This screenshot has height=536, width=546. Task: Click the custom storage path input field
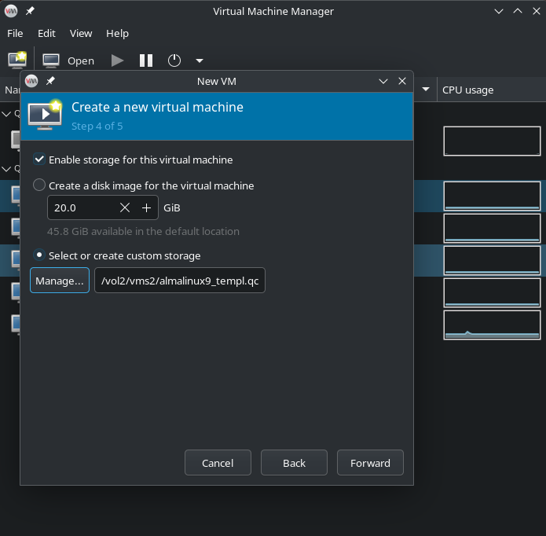[x=180, y=281]
